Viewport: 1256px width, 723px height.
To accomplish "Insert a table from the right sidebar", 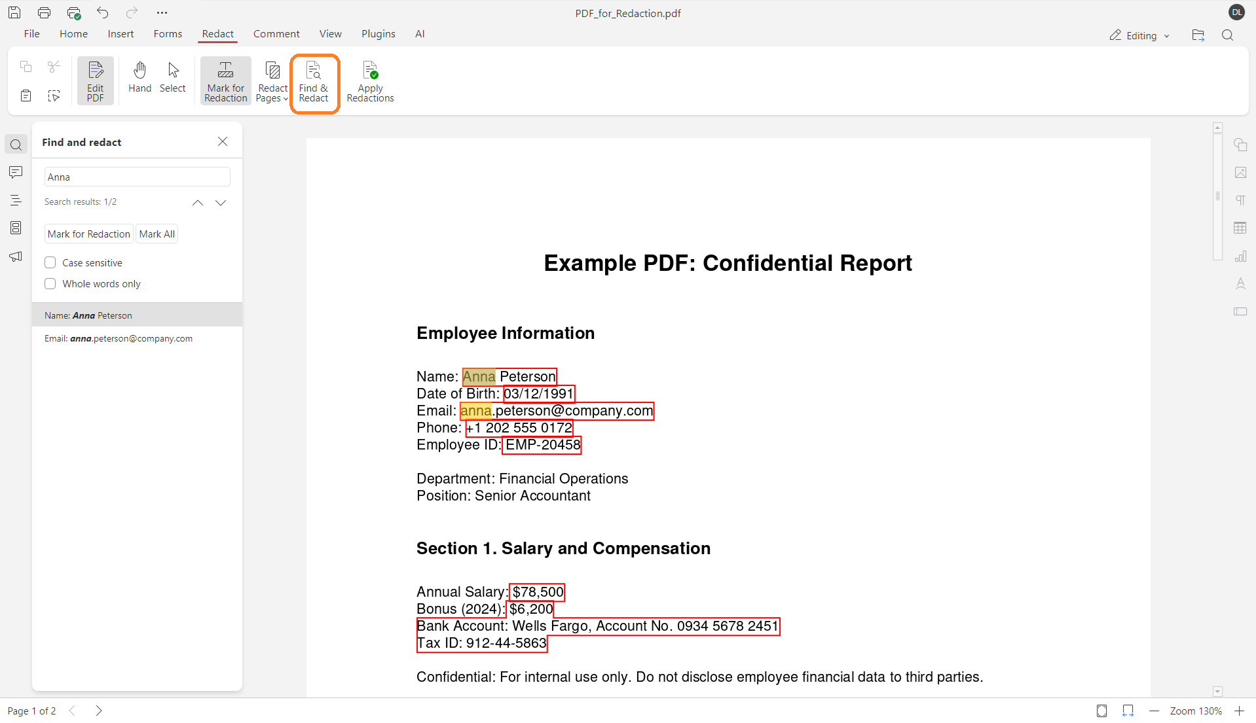I will (x=1241, y=228).
